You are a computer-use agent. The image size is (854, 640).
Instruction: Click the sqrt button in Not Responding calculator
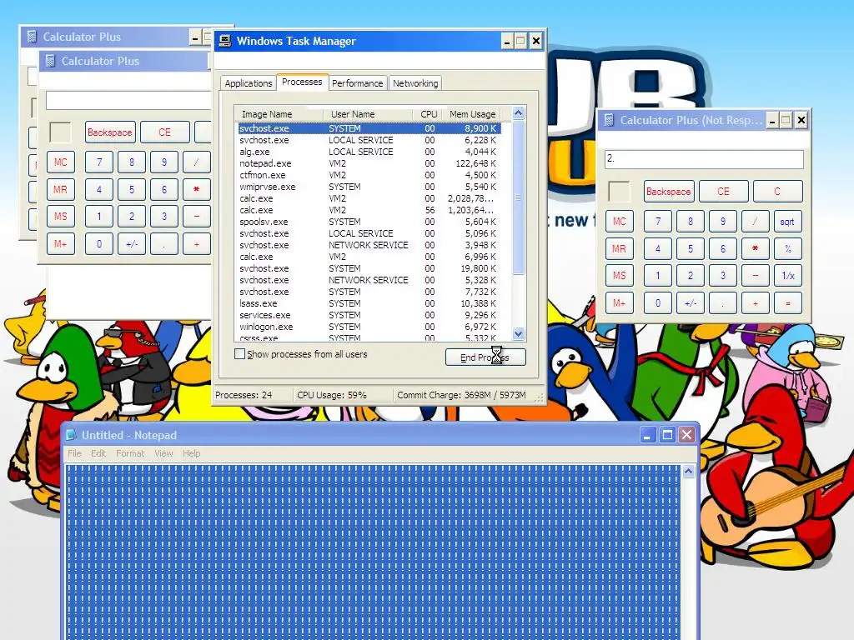787,222
